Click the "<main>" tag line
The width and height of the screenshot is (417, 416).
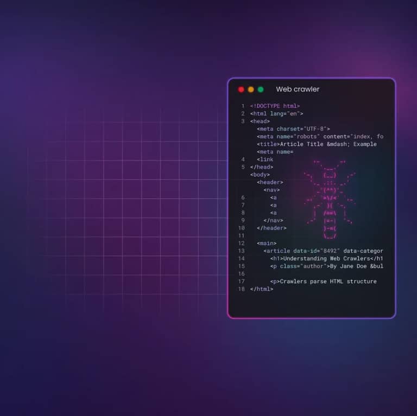coord(267,244)
